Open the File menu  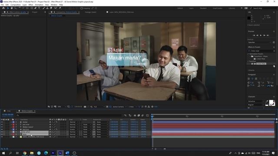click(x=2, y=5)
